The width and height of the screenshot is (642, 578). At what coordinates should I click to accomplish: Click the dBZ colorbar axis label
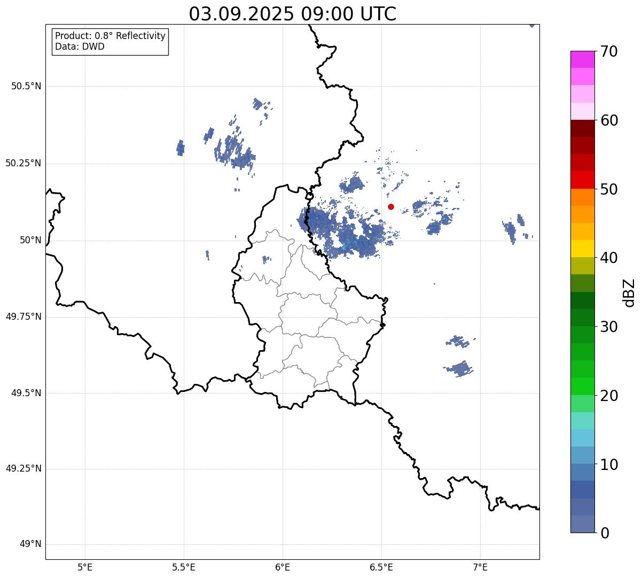[x=629, y=292]
